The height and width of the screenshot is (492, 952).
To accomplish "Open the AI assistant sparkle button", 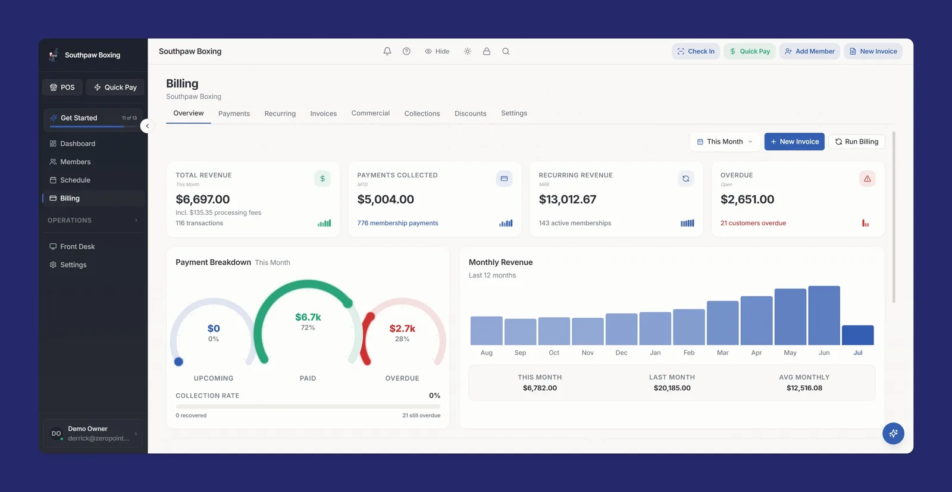I will (x=893, y=433).
